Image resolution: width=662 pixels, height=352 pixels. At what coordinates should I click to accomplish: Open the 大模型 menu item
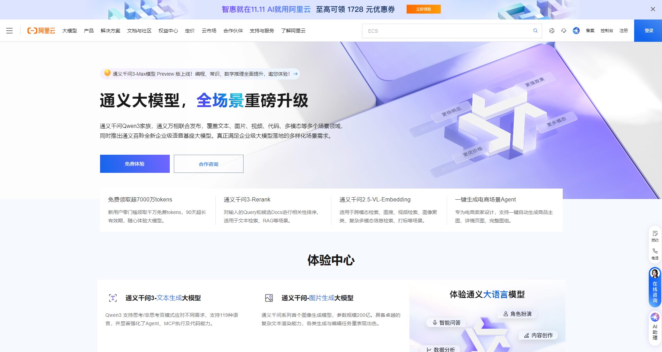(x=69, y=31)
